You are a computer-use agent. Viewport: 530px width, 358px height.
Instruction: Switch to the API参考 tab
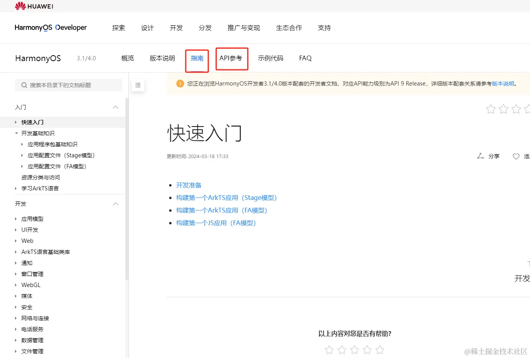point(231,58)
